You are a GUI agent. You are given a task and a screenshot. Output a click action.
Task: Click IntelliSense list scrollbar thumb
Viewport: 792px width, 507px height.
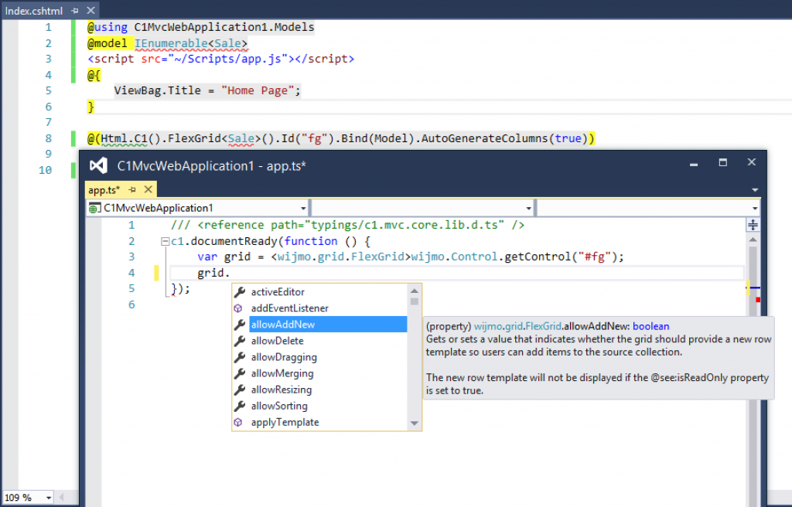[x=415, y=301]
